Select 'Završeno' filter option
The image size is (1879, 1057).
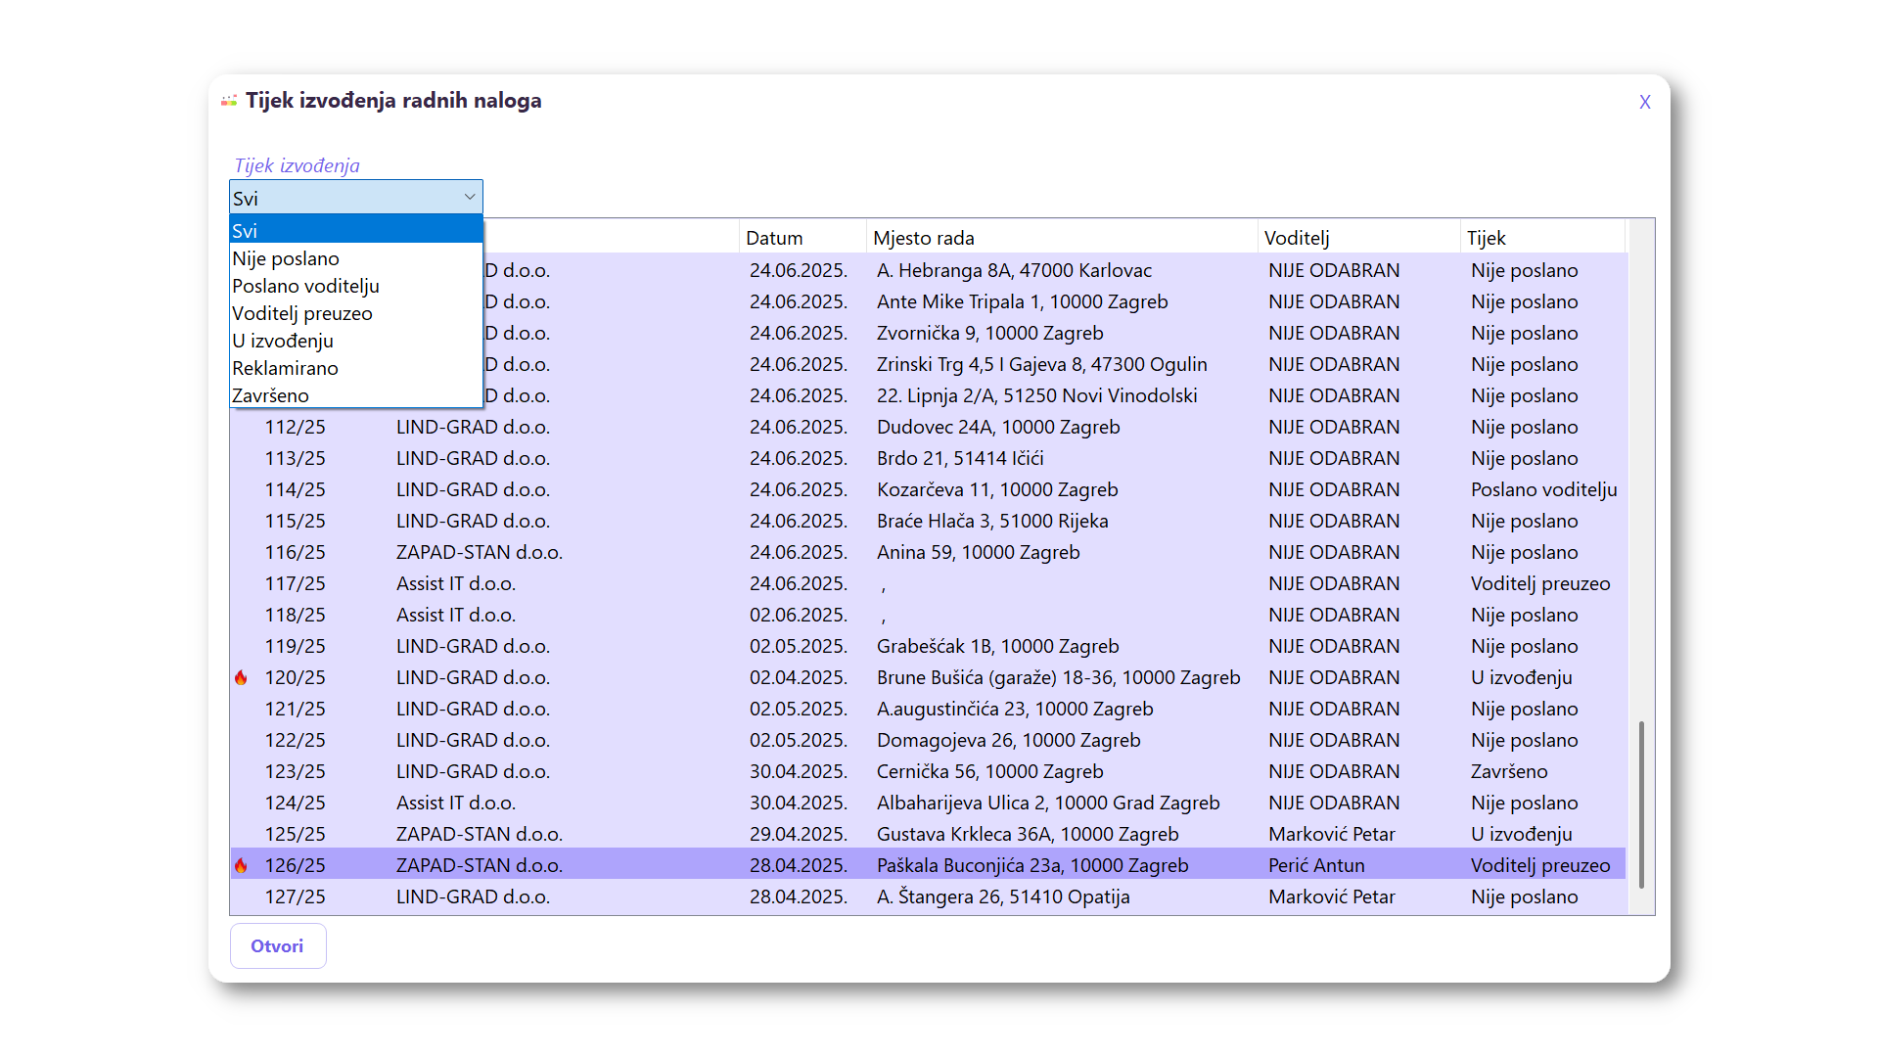pos(270,395)
